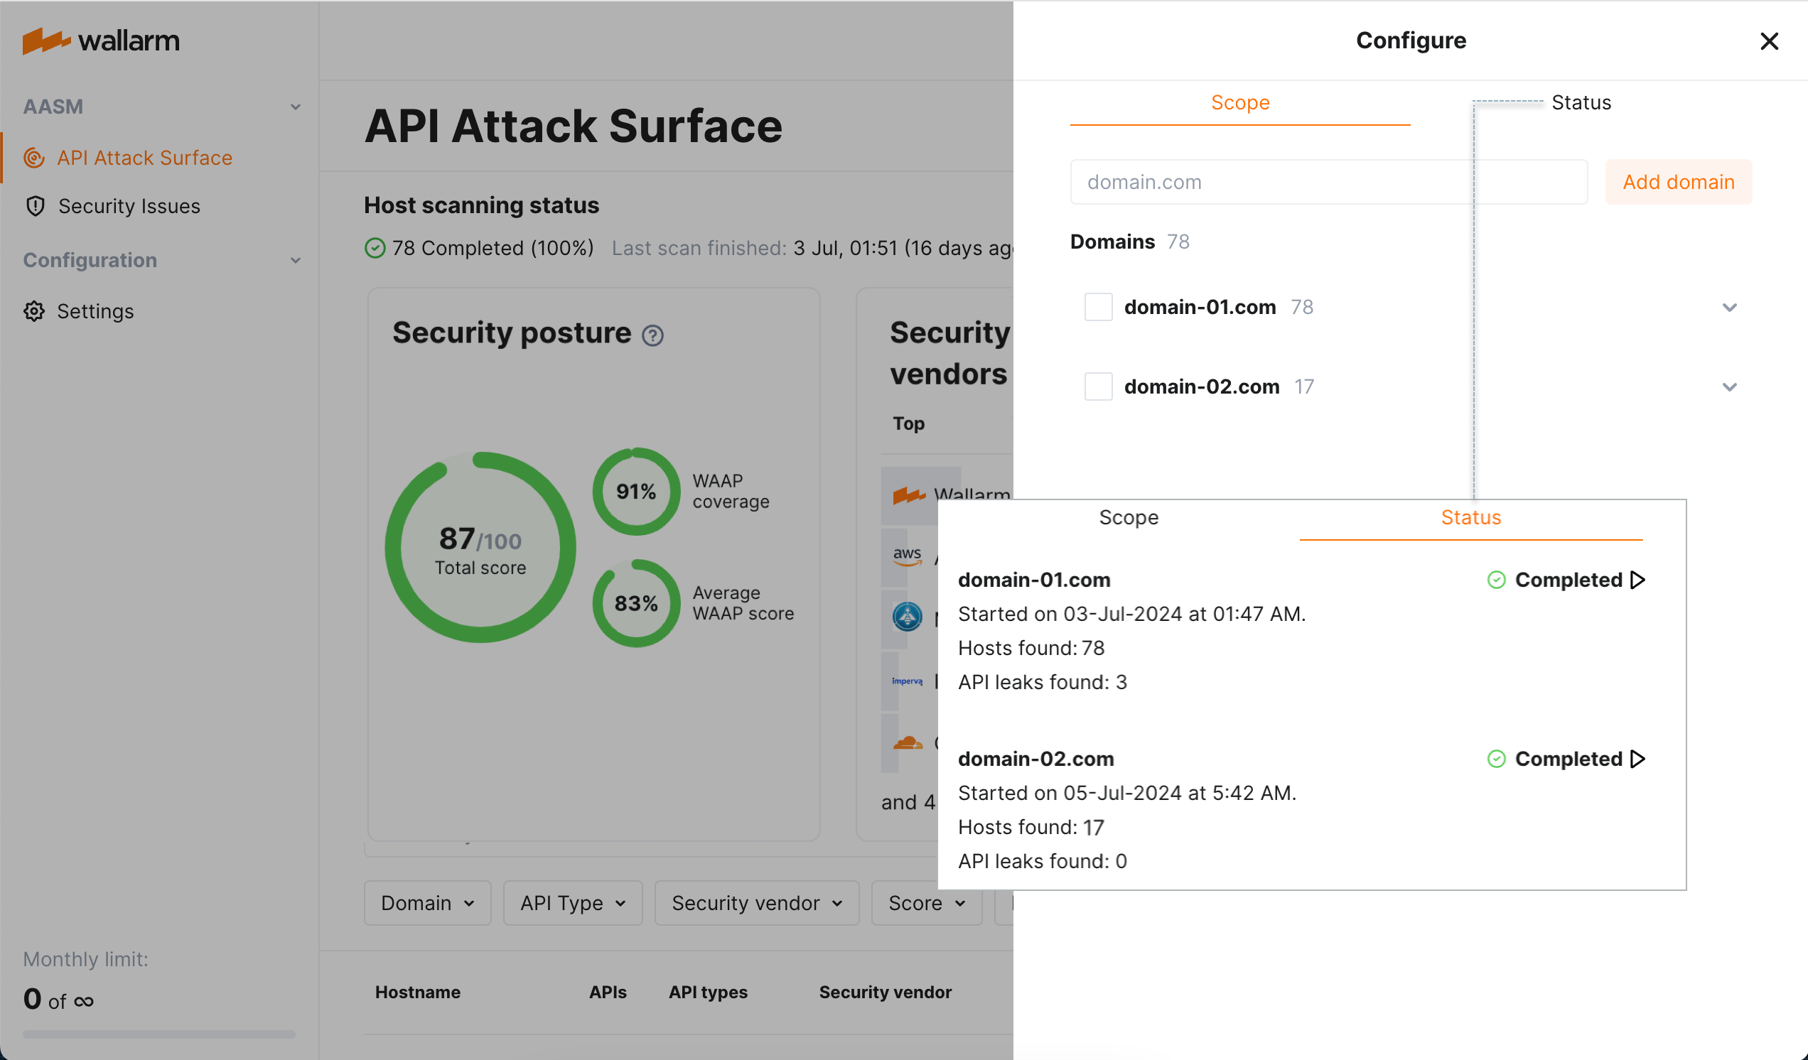Viewport: 1808px width, 1060px height.
Task: Click the Wallarm logo in sidebar
Action: pos(100,41)
